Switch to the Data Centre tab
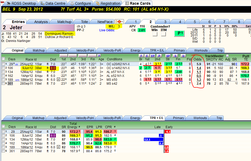The height and width of the screenshot is (161, 251). point(53,3)
